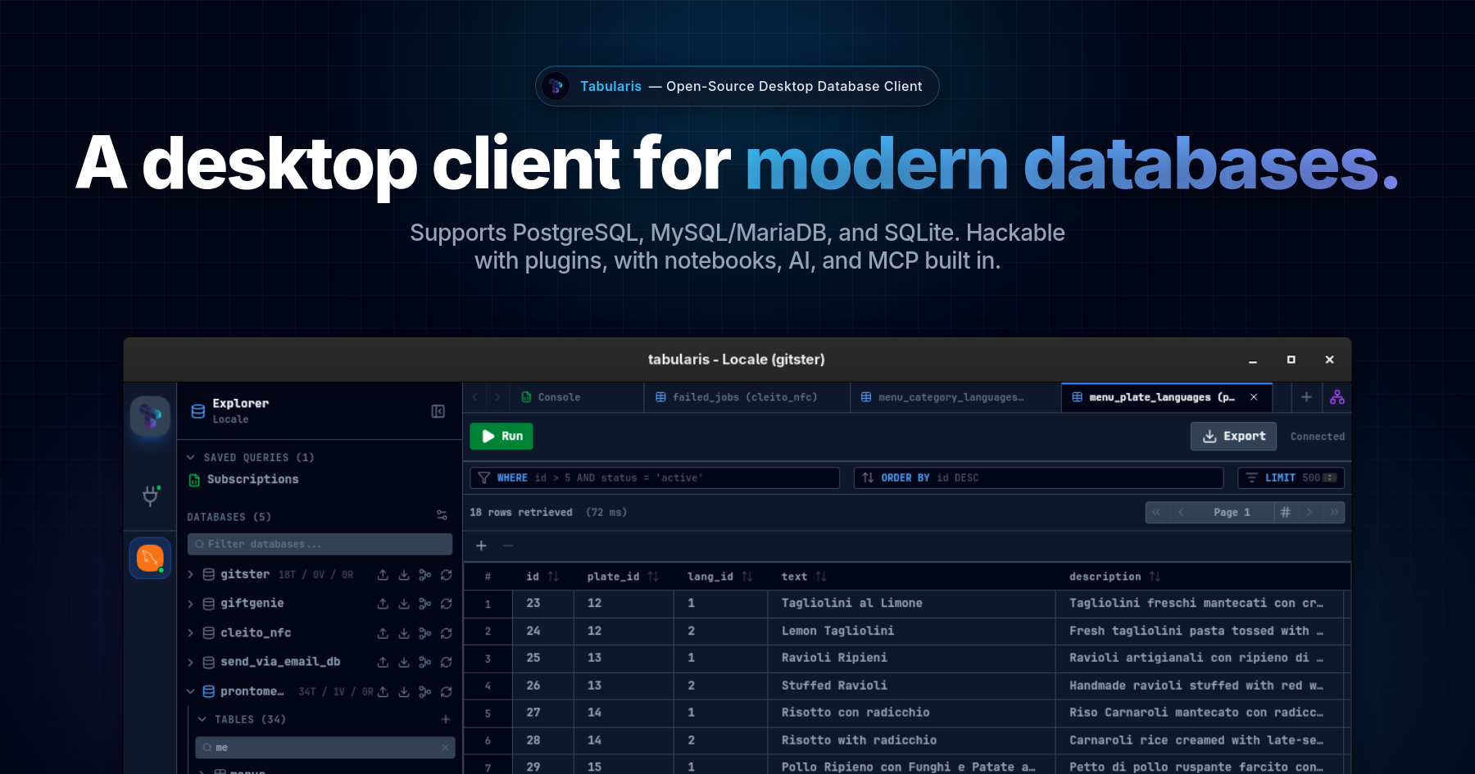Expand the cleito_nfc database tree
The image size is (1475, 774).
coord(191,633)
